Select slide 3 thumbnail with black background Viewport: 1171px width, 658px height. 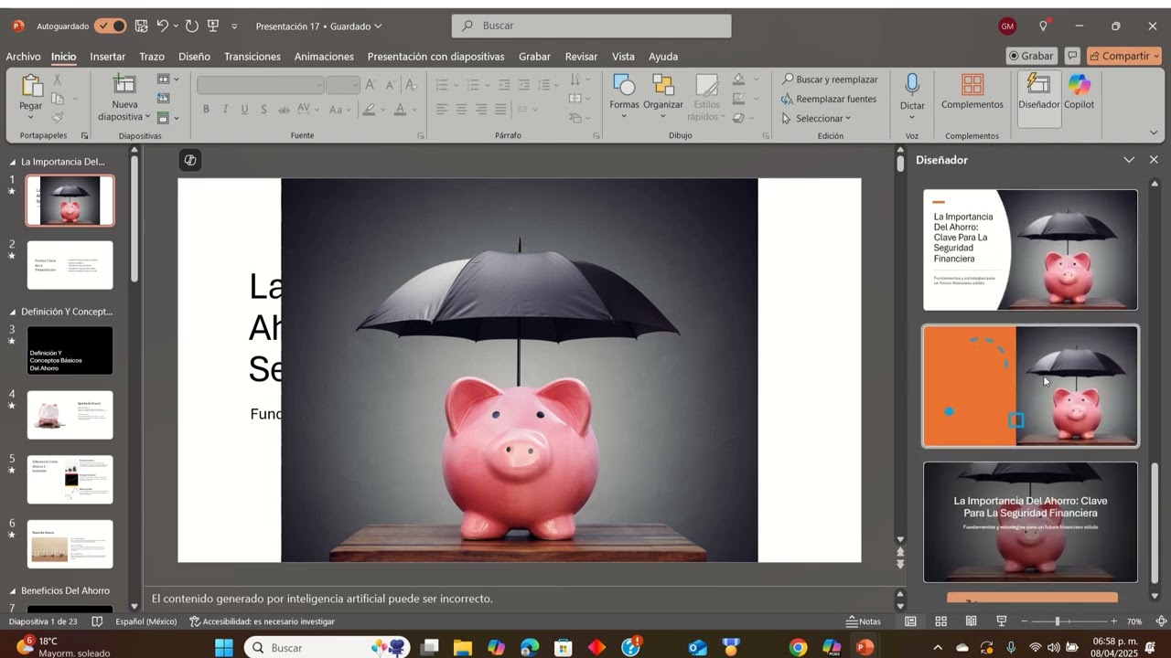(70, 350)
